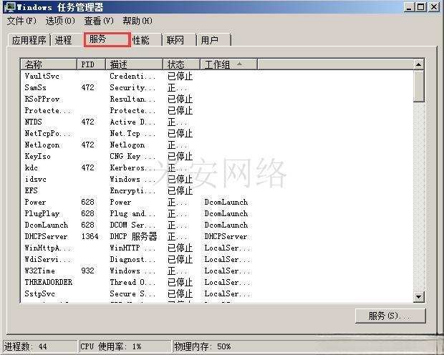Minimize the Task Manager window

pos(409,7)
